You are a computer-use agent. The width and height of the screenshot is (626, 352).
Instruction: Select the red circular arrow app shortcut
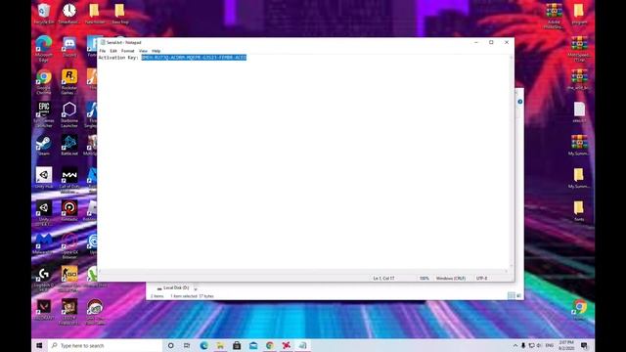(x=69, y=211)
